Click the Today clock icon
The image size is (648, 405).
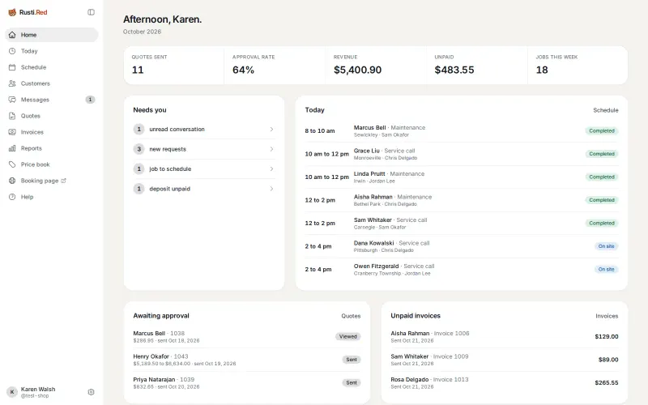12,51
